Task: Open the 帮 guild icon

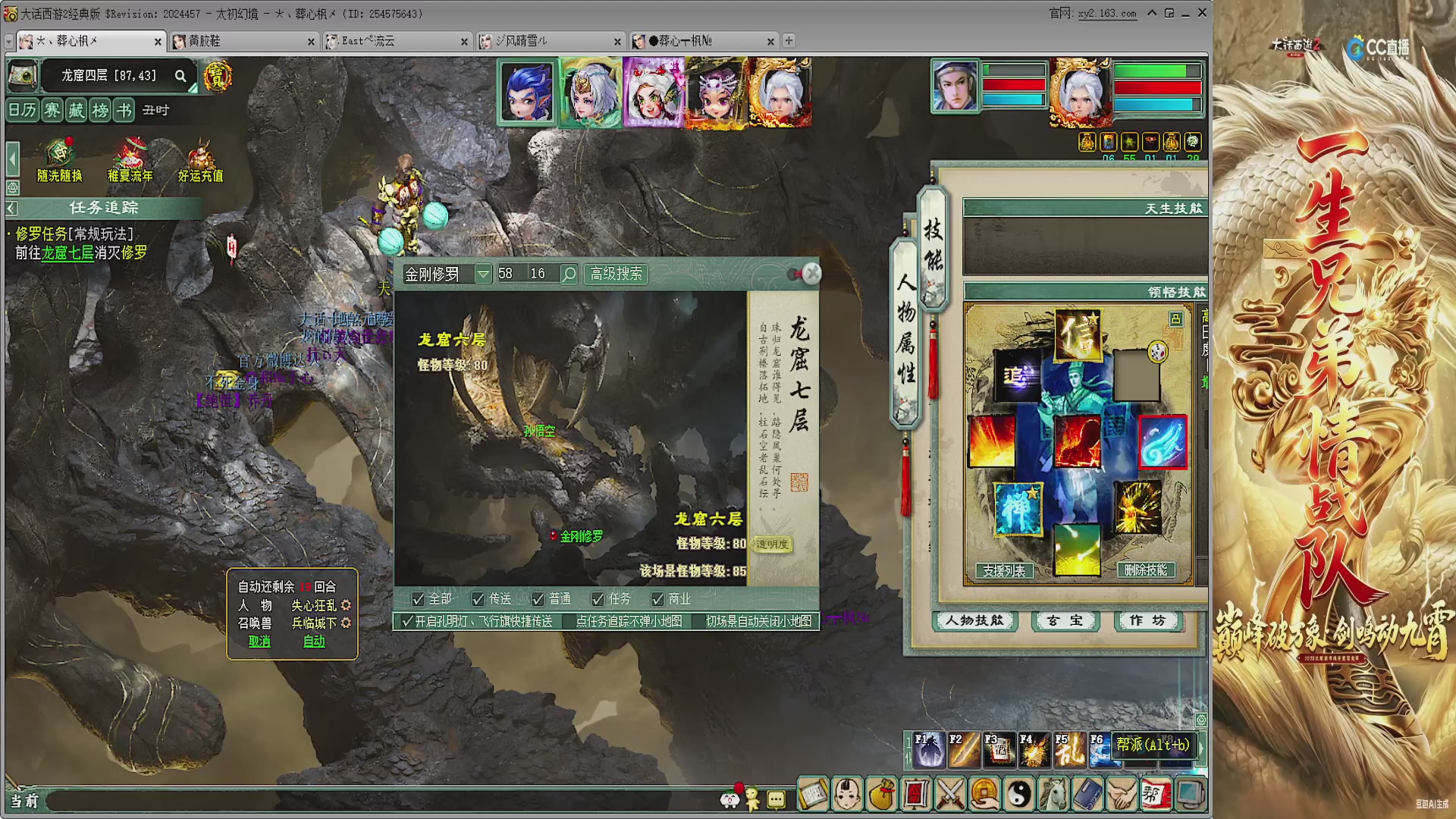Action: pos(1155,795)
